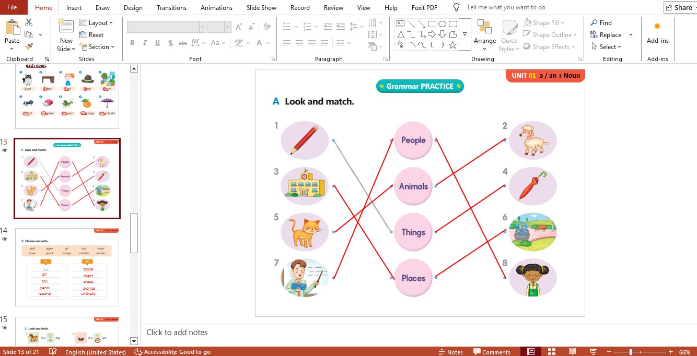
Task: Open the Select dropdown in Editing
Action: click(607, 47)
